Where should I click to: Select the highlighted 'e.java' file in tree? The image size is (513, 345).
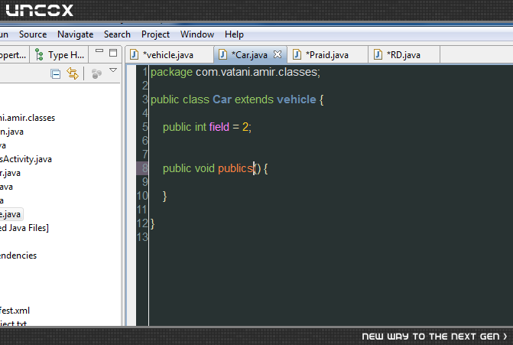tap(11, 214)
